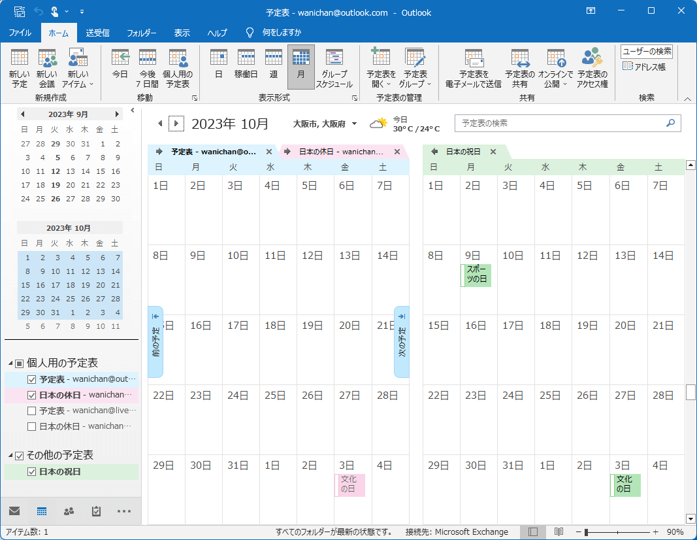The image size is (697, 540).
Task: Open Calendar Permissions (予定表のアクセス権)
Action: [x=592, y=69]
